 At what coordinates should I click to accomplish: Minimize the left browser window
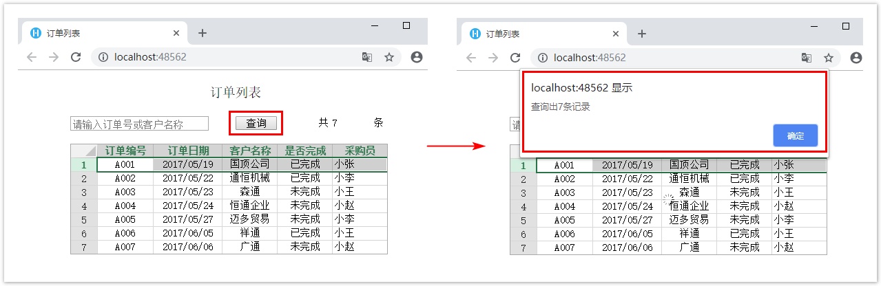[x=375, y=25]
